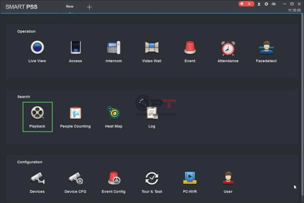Open the Event Config module
This screenshot has width=304, height=203.
114,179
